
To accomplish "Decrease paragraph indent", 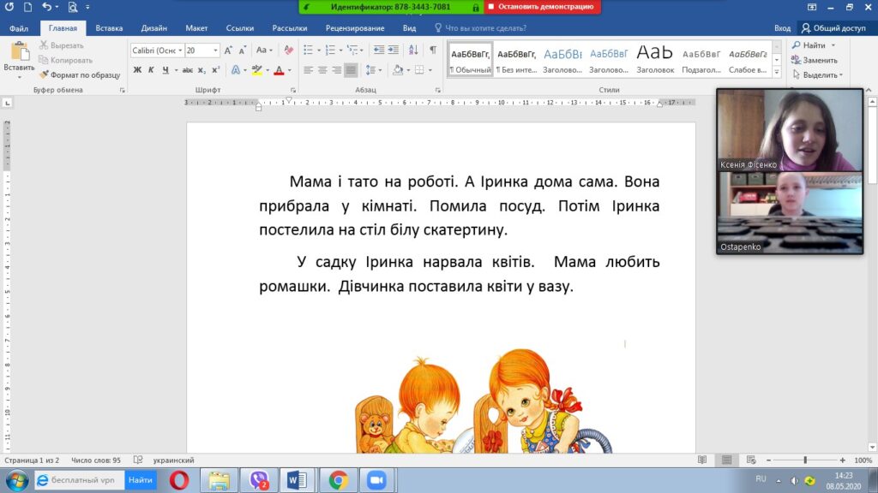I will pyautogui.click(x=379, y=50).
